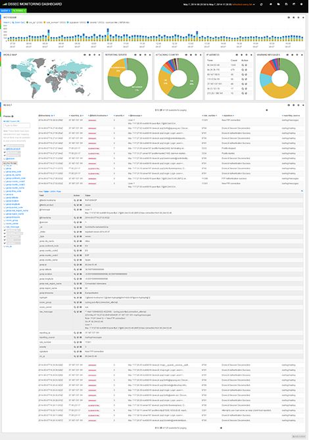
Task: Click yellow slice in Attacking Country pie
Action: [x=166, y=83]
